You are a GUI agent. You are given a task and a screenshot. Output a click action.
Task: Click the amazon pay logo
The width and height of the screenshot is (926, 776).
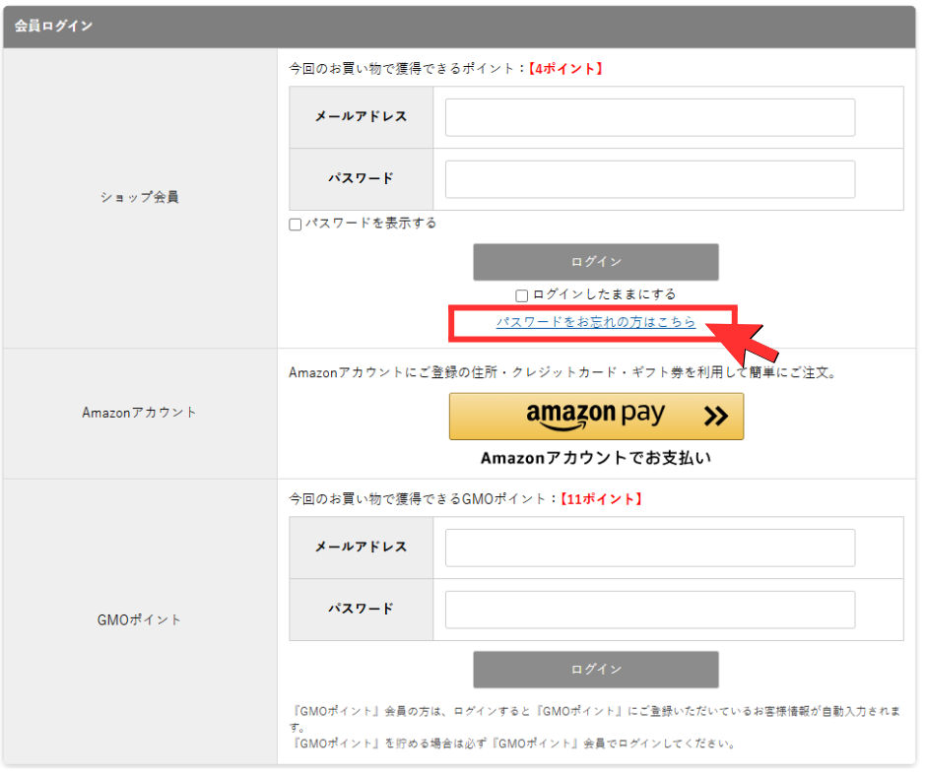tap(595, 416)
